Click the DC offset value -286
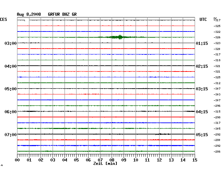222x169 pixels. 217,152
